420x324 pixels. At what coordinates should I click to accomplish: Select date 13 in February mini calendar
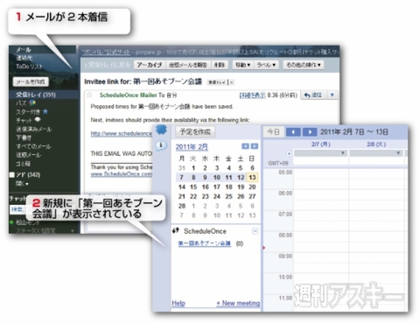tap(252, 177)
